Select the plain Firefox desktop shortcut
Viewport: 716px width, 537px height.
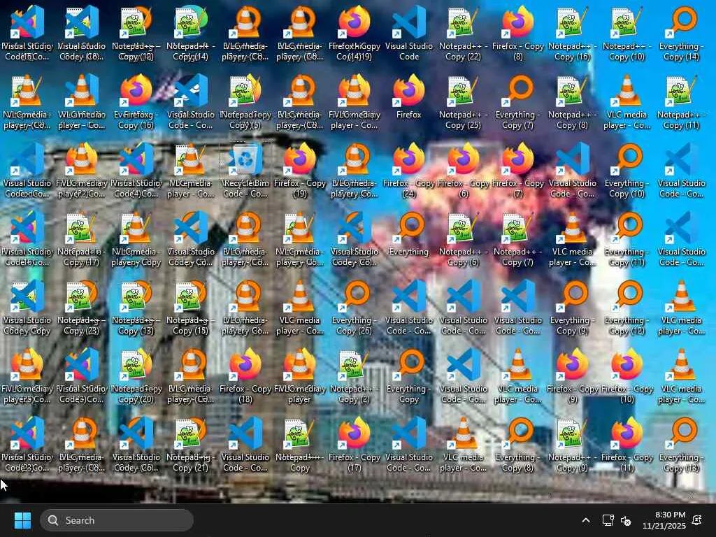click(x=408, y=96)
